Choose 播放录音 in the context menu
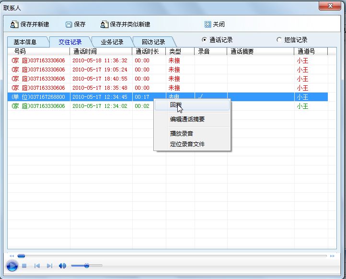The image size is (346, 279). (x=182, y=133)
